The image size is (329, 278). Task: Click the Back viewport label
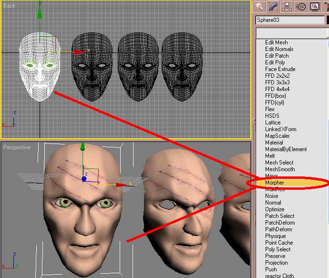pyautogui.click(x=9, y=6)
